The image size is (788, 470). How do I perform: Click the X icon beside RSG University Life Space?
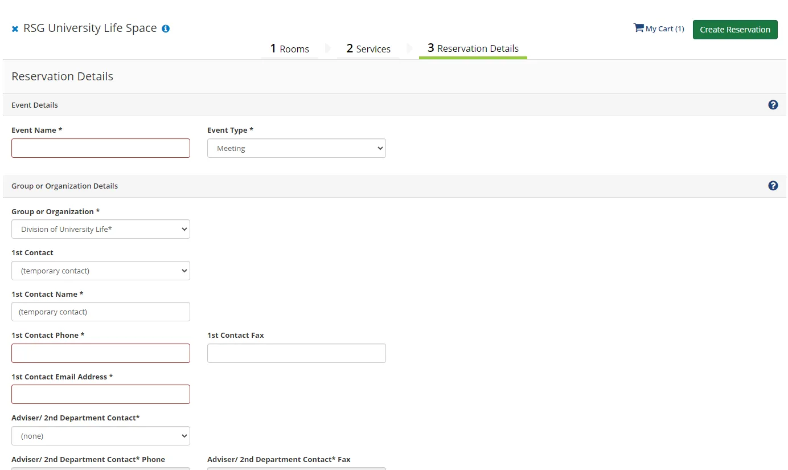coord(15,29)
